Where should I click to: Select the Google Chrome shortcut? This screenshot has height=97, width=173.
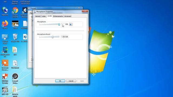click(15, 12)
